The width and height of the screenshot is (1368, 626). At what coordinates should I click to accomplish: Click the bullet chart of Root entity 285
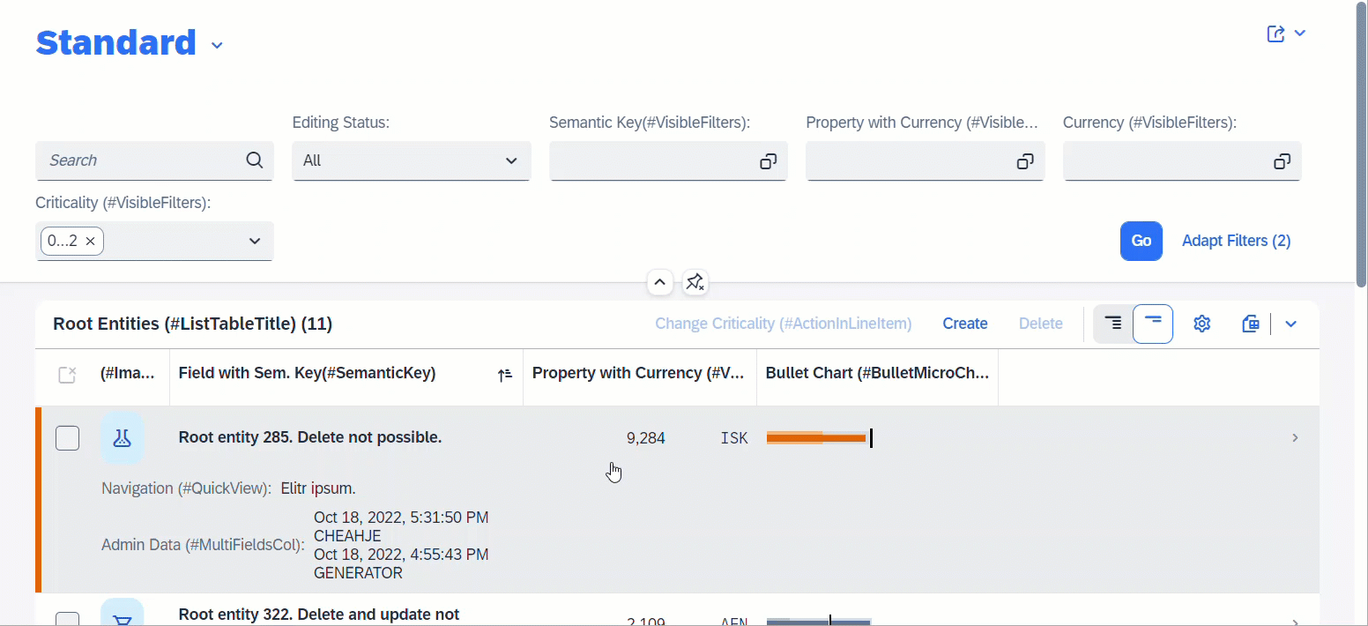tap(820, 437)
